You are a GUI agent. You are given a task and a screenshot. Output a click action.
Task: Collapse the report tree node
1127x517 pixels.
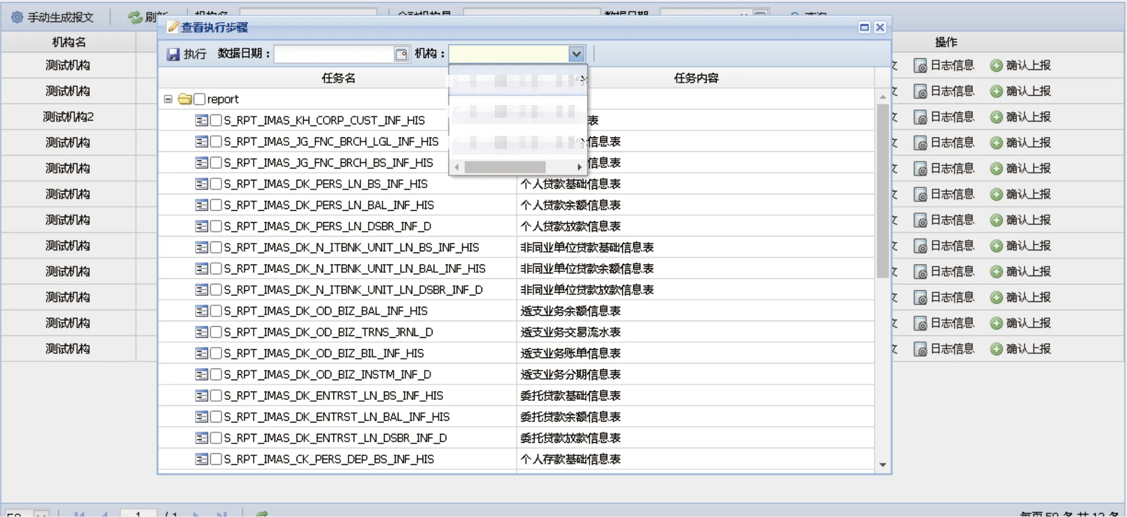pyautogui.click(x=168, y=100)
